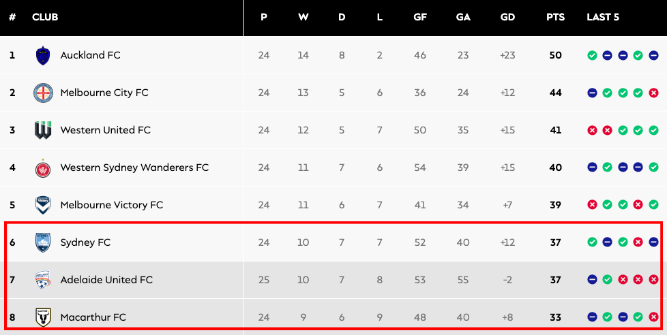Click the LAST 5 column header
Image resolution: width=667 pixels, height=335 pixels.
[603, 17]
